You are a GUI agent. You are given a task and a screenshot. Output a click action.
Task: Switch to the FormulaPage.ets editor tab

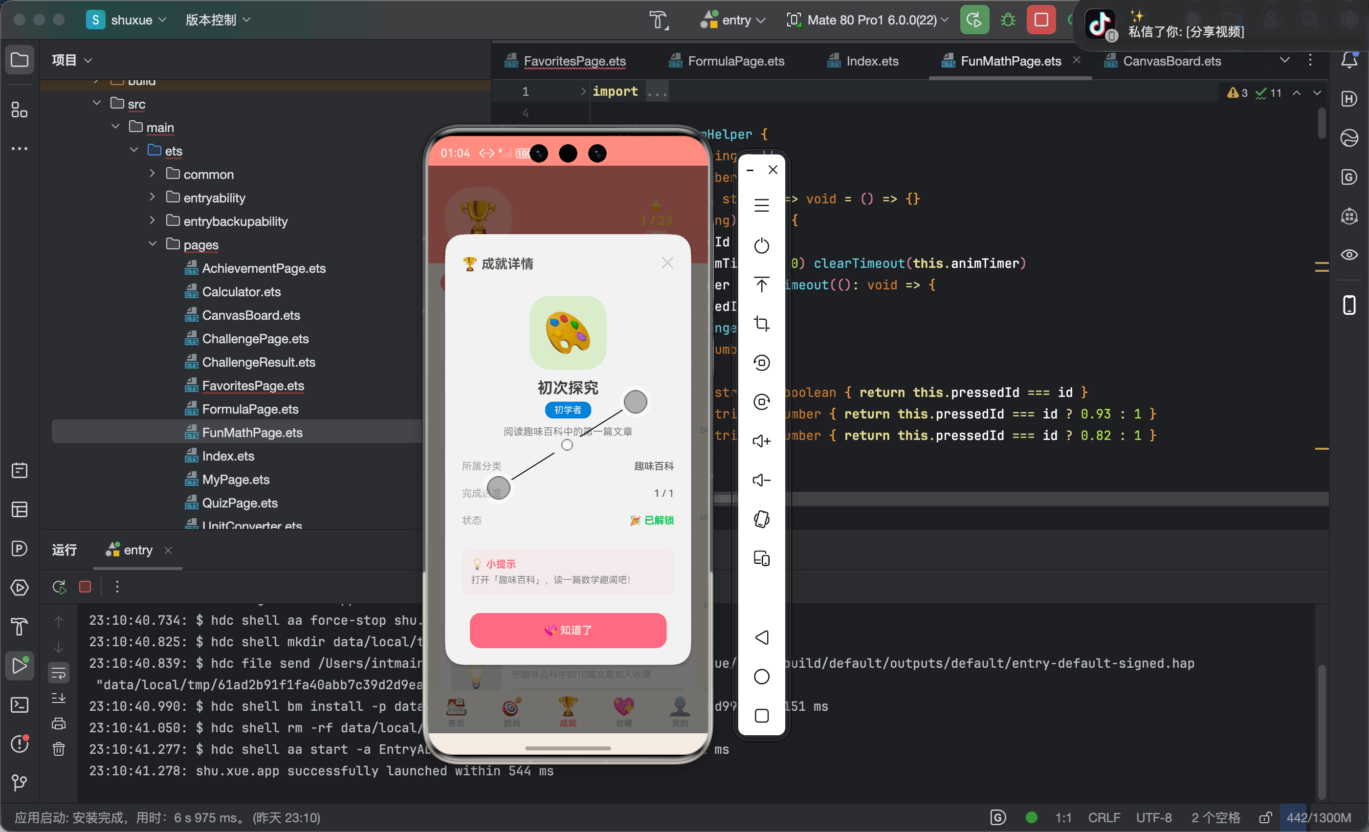pos(728,61)
